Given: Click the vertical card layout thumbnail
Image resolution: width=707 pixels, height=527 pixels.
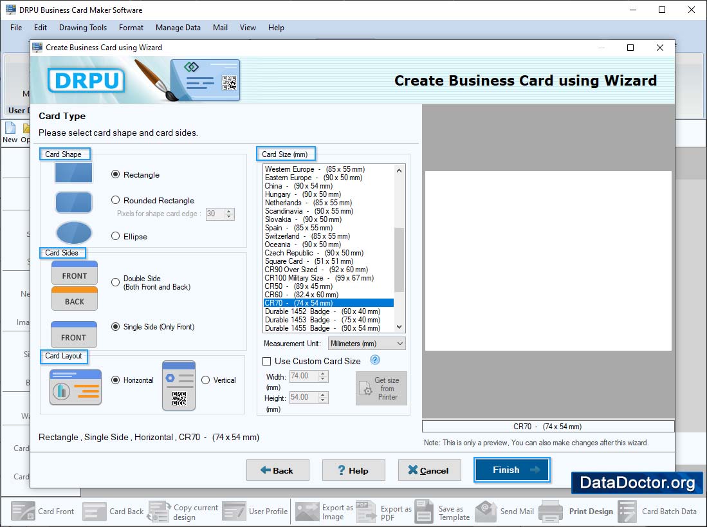Looking at the screenshot, I should coord(179,385).
